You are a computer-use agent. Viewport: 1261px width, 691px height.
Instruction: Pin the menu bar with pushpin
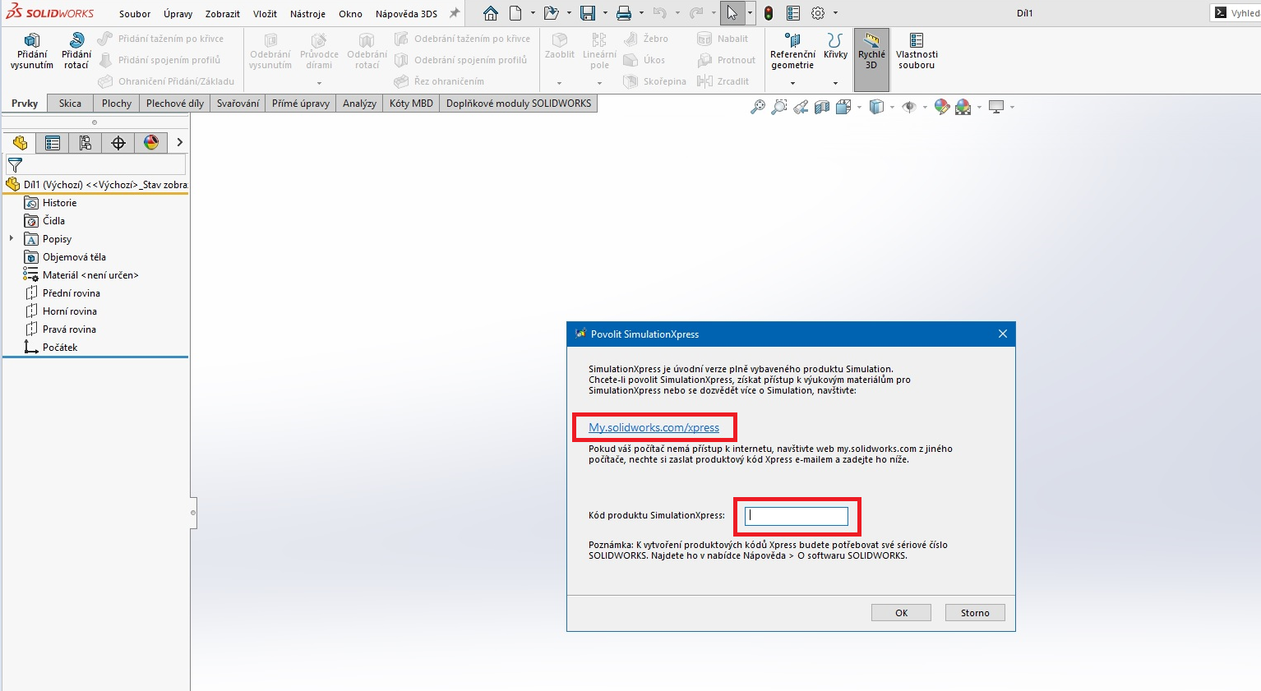tap(454, 14)
